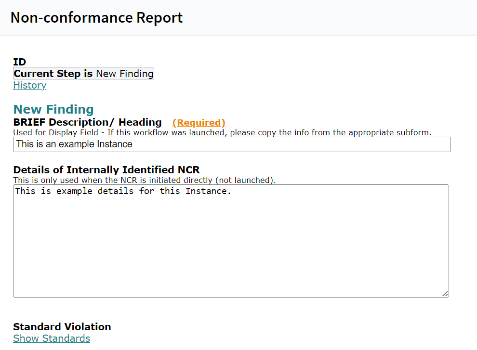Place cursor in 'This is an example Instance' text
The image size is (477, 350).
[x=74, y=144]
